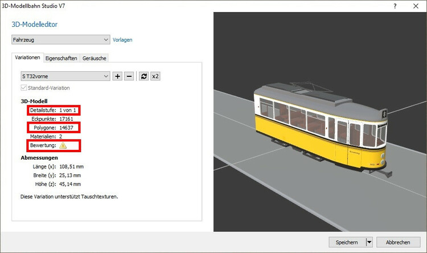Click the refresh arrows icon beside the minus
Screen dimensions: 427x253
click(x=144, y=76)
